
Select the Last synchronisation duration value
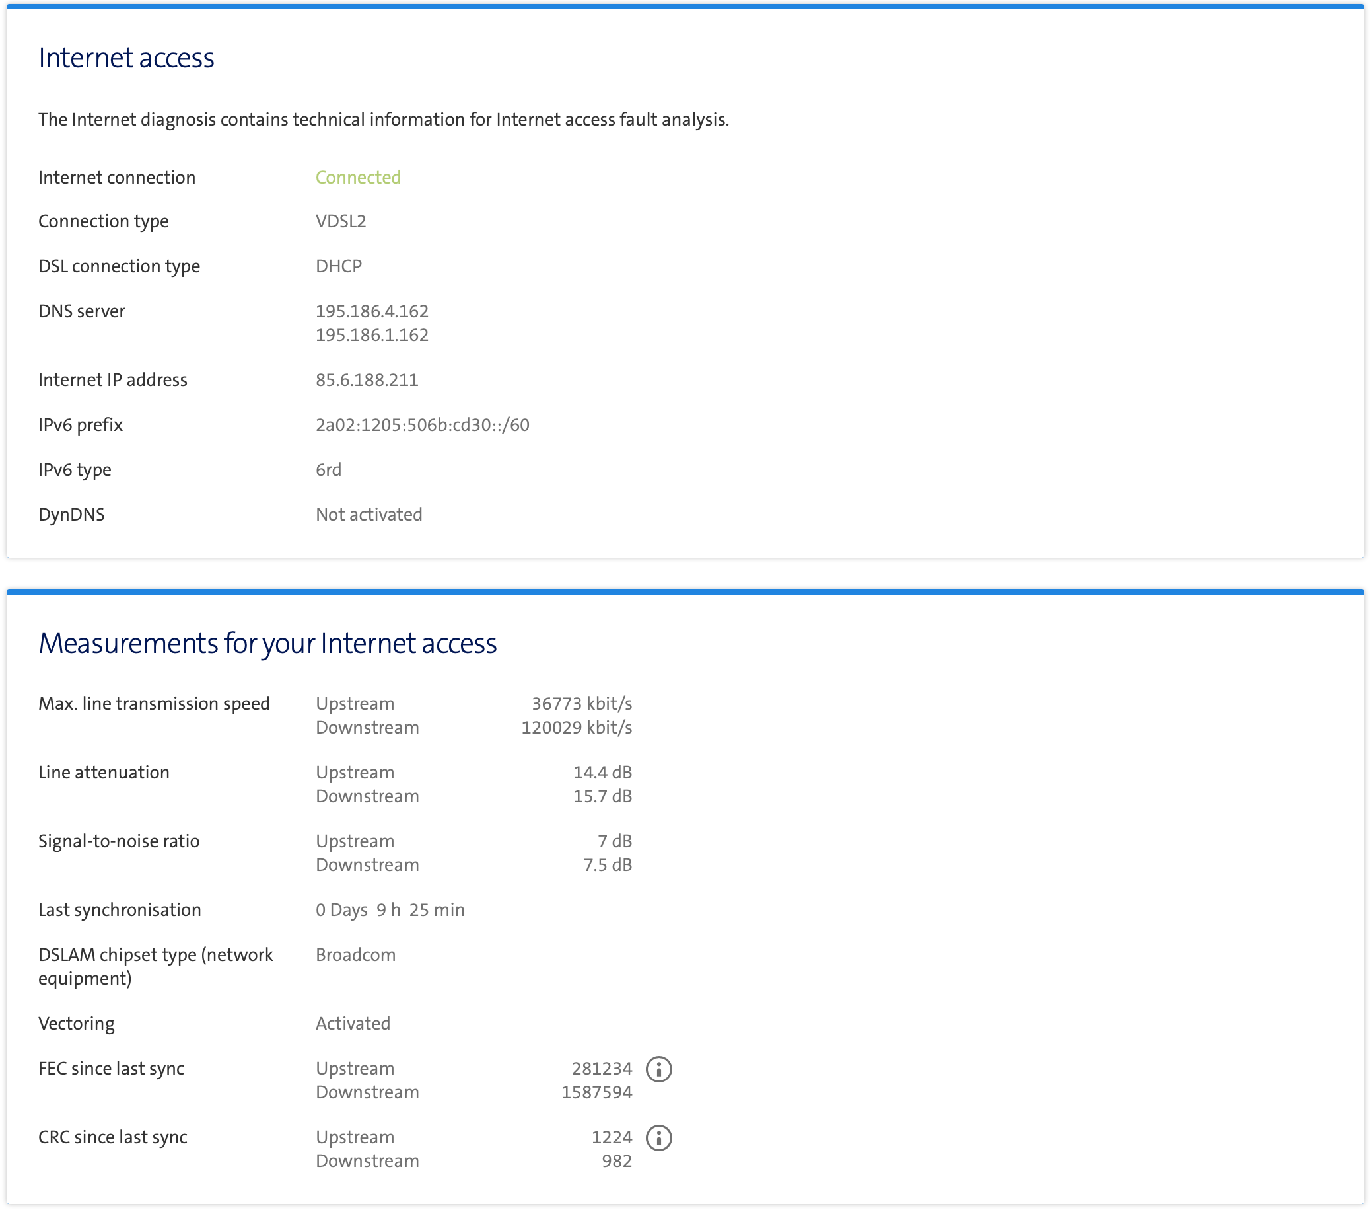click(x=390, y=909)
